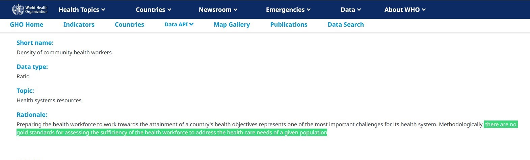Viewport: 530px width, 160px height.
Task: Click the "Data type:" heading
Action: 32,67
